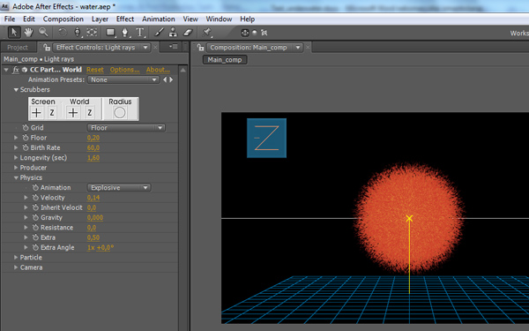Open the Effect Controls panel menu
Screen dimensions: 529x331
174,47
